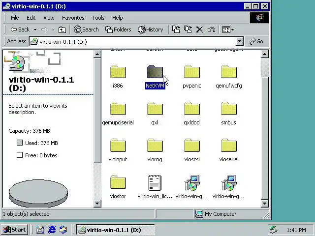Image resolution: width=315 pixels, height=236 pixels.
Task: Select the NetKVM folder icon
Action: tap(155, 72)
